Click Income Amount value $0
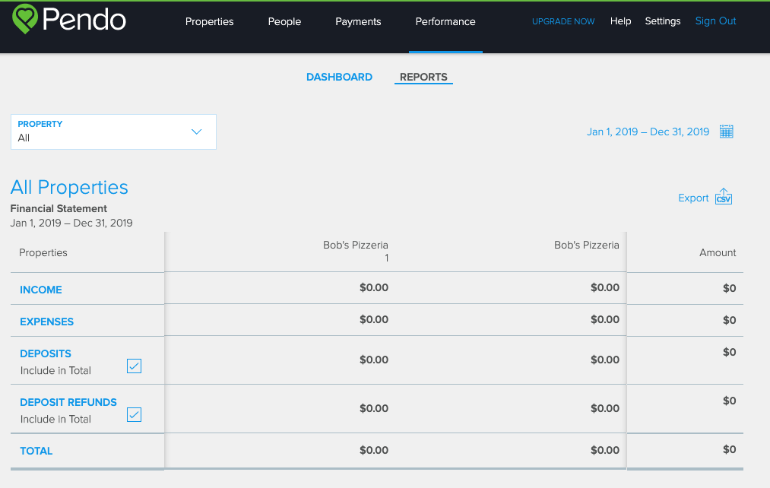Image resolution: width=770 pixels, height=488 pixels. coord(729,288)
